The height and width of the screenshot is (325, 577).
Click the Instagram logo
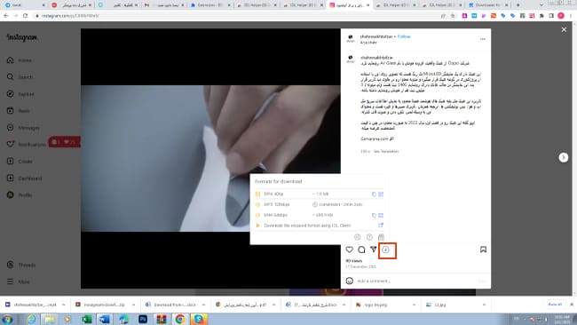(x=22, y=37)
